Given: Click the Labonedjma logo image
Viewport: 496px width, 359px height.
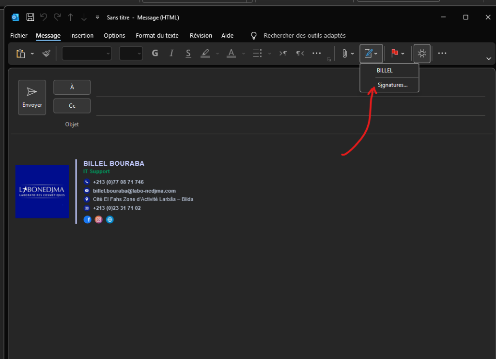Looking at the screenshot, I should pyautogui.click(x=42, y=191).
